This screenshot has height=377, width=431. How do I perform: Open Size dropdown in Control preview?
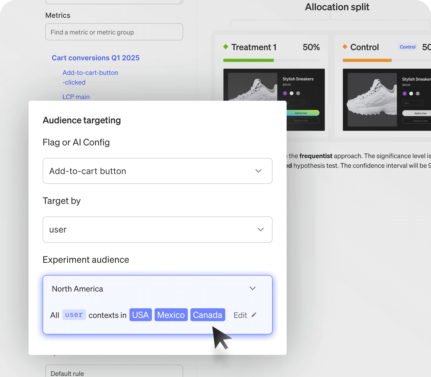point(413,103)
